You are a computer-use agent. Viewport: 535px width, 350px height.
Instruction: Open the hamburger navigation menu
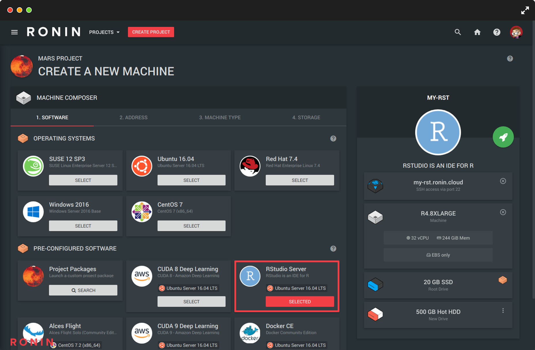(x=14, y=32)
